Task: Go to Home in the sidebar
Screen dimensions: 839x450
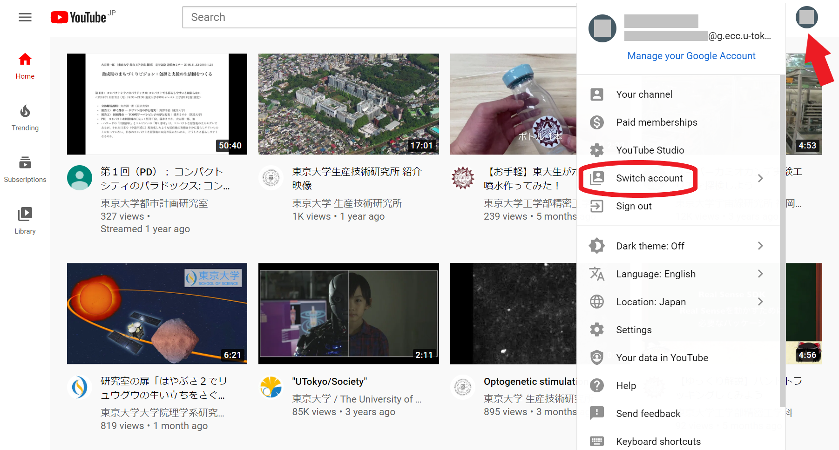Action: (x=25, y=66)
